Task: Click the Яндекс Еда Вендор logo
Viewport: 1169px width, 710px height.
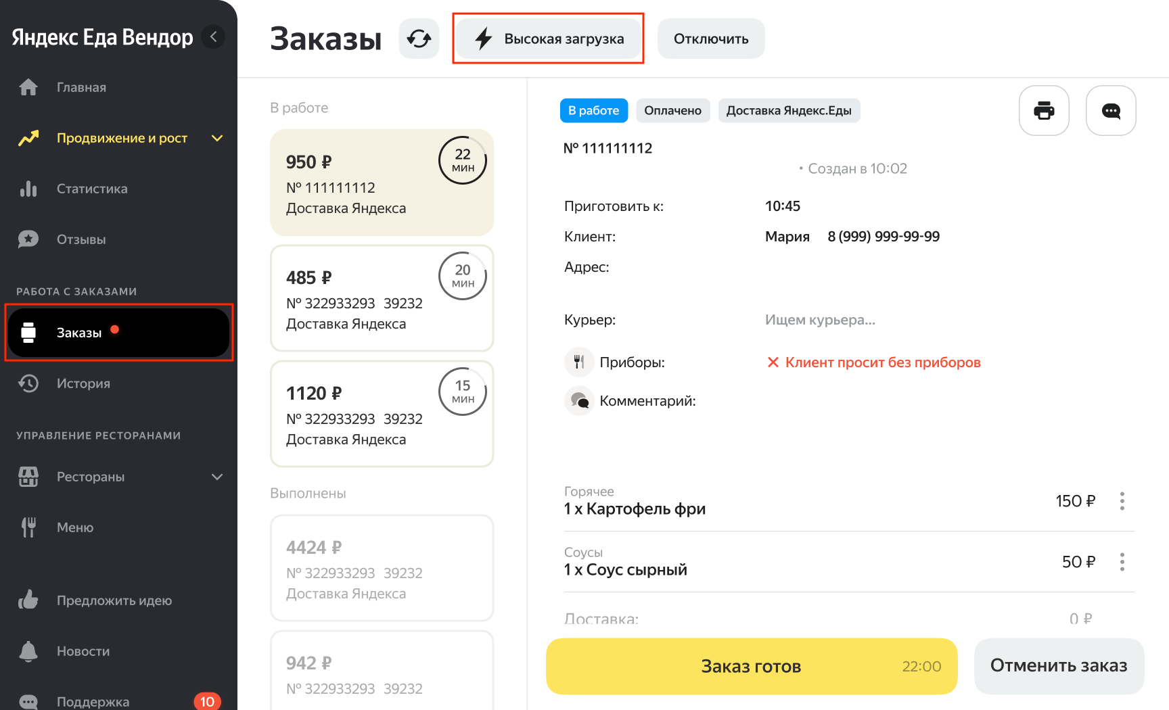Action: (x=102, y=37)
